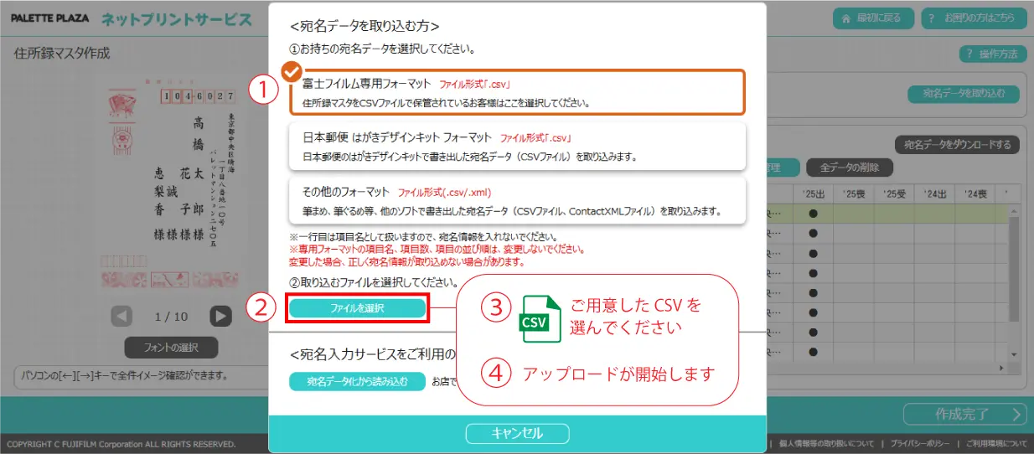Select 日本郵便 はがきデザインキット フォーマット option
The image size is (1034, 454).
[517, 145]
